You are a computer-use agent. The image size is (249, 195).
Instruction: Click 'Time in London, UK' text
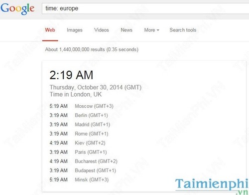[x=76, y=94]
